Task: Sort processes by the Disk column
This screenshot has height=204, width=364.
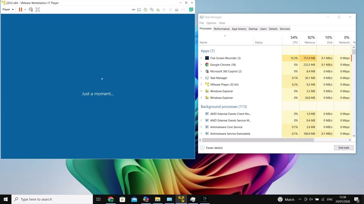Action: click(325, 40)
